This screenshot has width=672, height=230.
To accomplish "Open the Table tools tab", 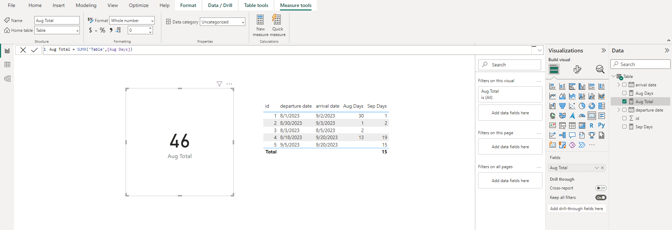I will (256, 5).
